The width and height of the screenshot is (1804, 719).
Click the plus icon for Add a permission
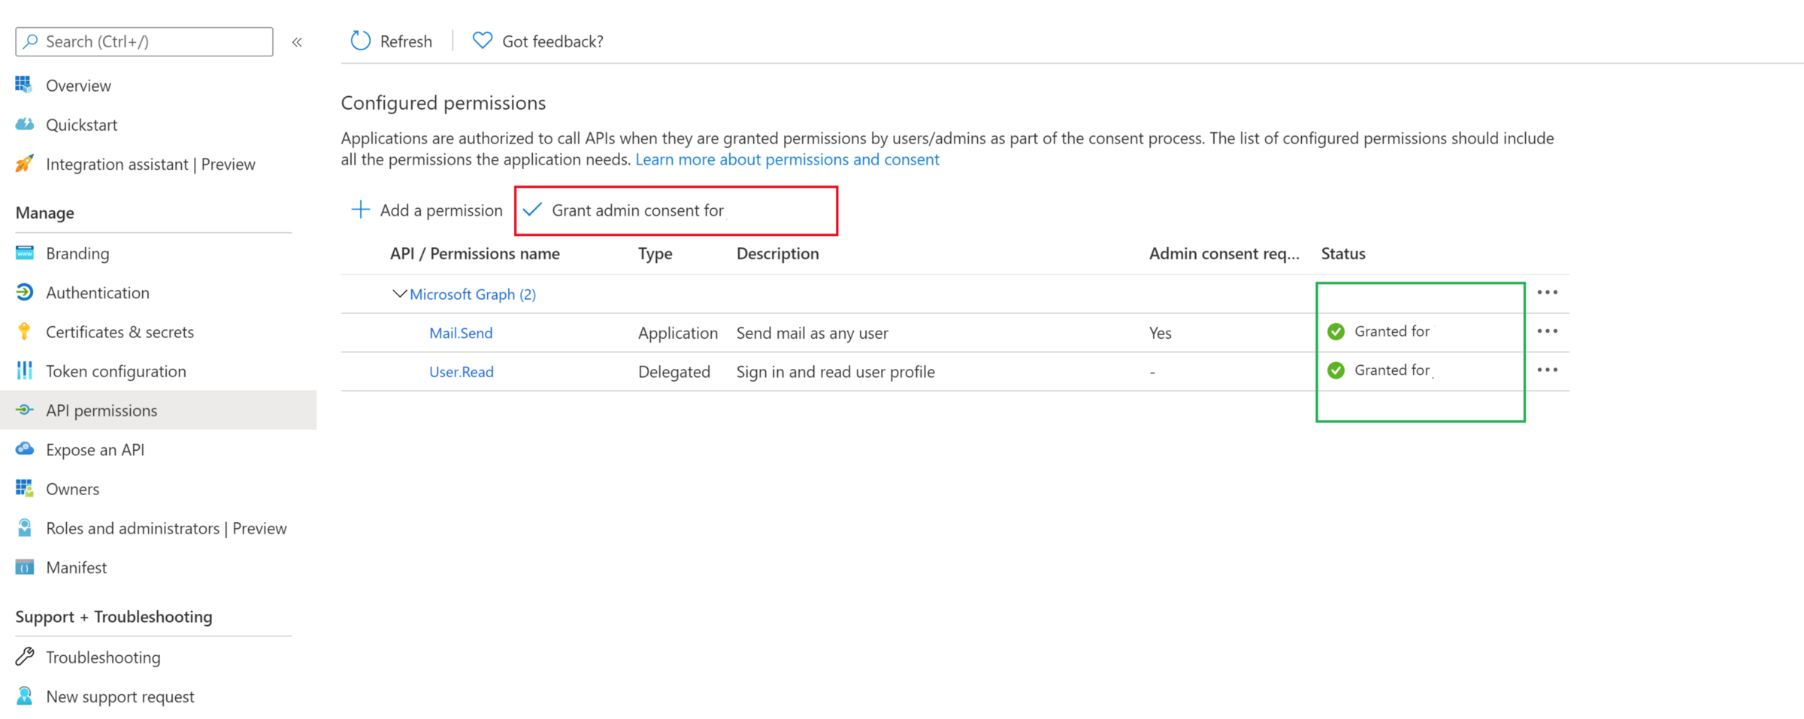coord(361,210)
